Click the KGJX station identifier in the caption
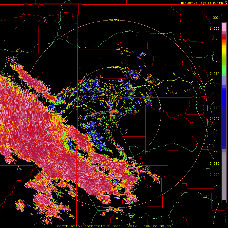This screenshot has width=228, height=228. pyautogui.click(x=132, y=226)
